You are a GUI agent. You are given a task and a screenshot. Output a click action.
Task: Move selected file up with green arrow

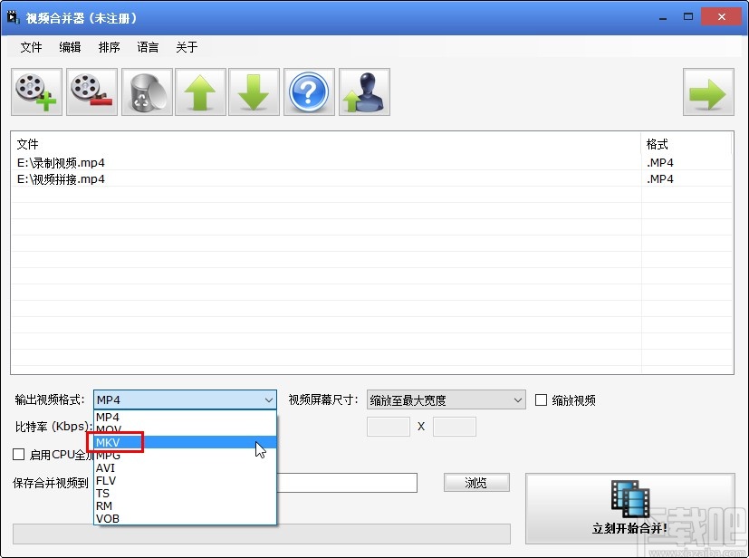coord(200,91)
